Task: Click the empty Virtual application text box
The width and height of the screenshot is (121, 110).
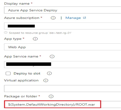Action: tap(63, 89)
